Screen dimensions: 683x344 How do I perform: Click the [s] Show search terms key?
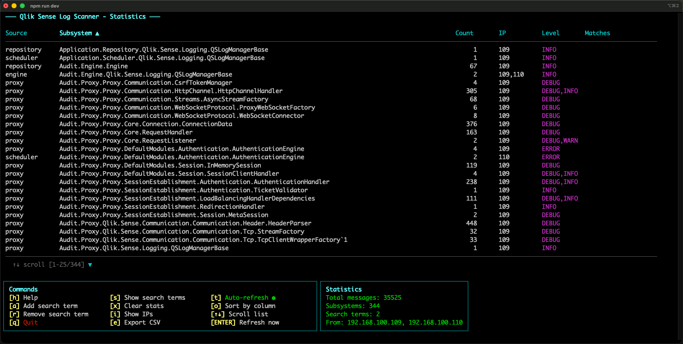tap(115, 298)
